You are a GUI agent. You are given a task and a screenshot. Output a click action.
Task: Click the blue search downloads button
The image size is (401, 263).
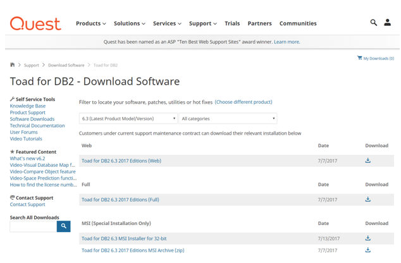(64, 226)
